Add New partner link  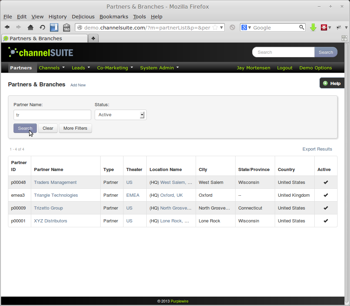[x=78, y=85]
